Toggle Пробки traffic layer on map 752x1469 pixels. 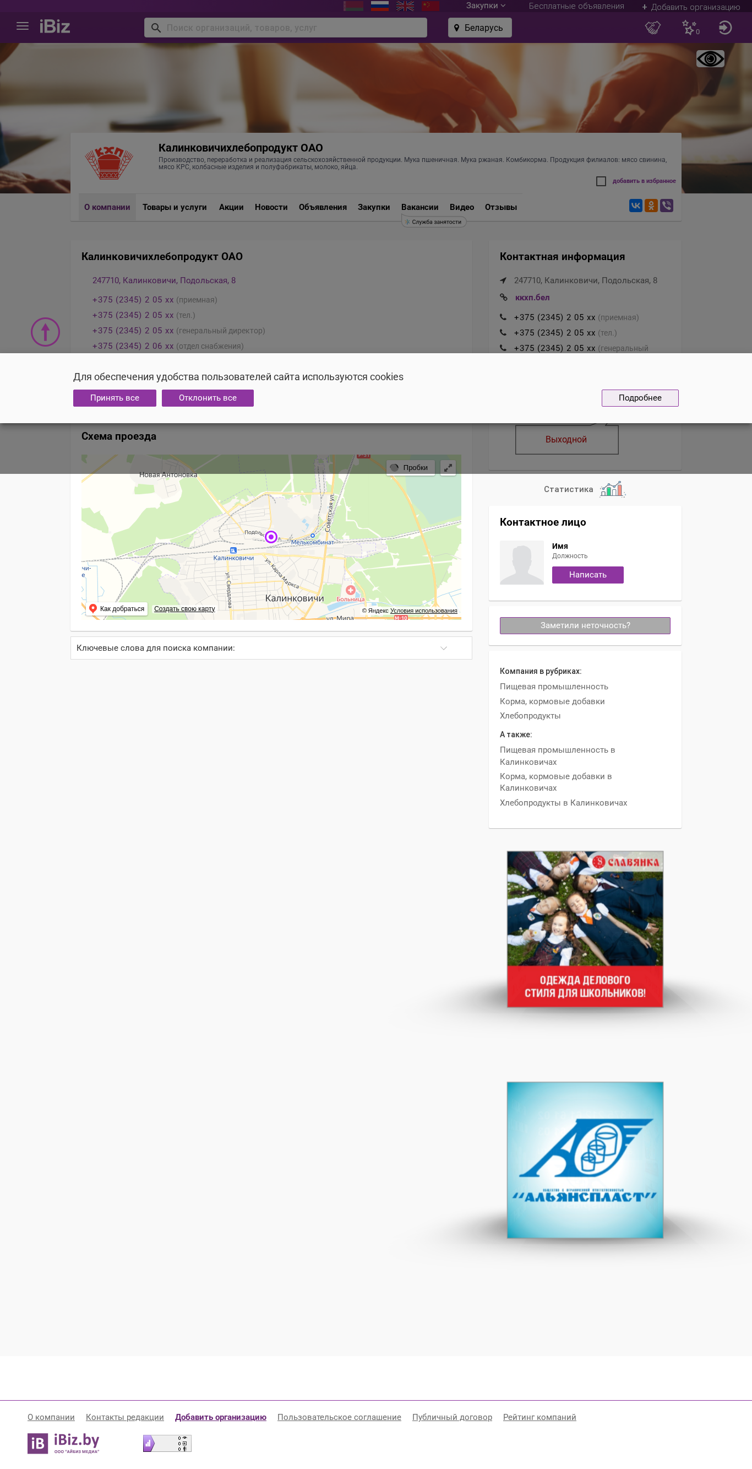coord(410,468)
